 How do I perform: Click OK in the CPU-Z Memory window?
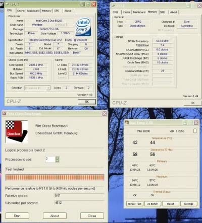(x=192, y=103)
